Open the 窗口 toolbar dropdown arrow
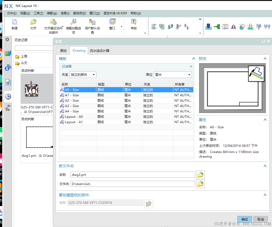 [121, 26]
